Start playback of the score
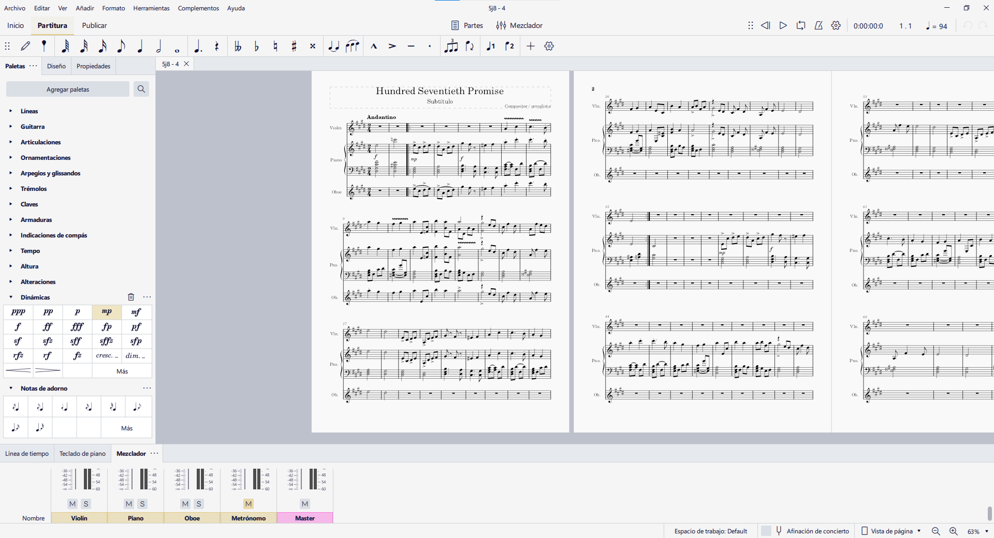The width and height of the screenshot is (994, 538). tap(783, 25)
